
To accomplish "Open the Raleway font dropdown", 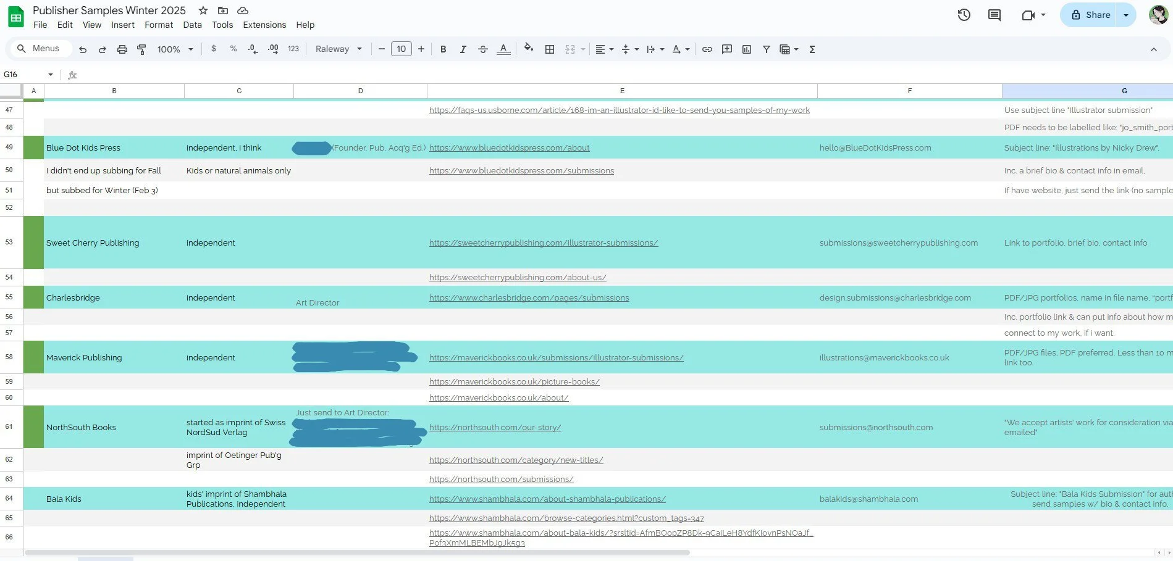I will 338,49.
